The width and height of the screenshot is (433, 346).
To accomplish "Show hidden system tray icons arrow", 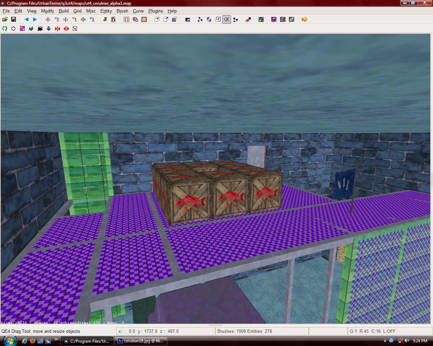I will (x=385, y=341).
